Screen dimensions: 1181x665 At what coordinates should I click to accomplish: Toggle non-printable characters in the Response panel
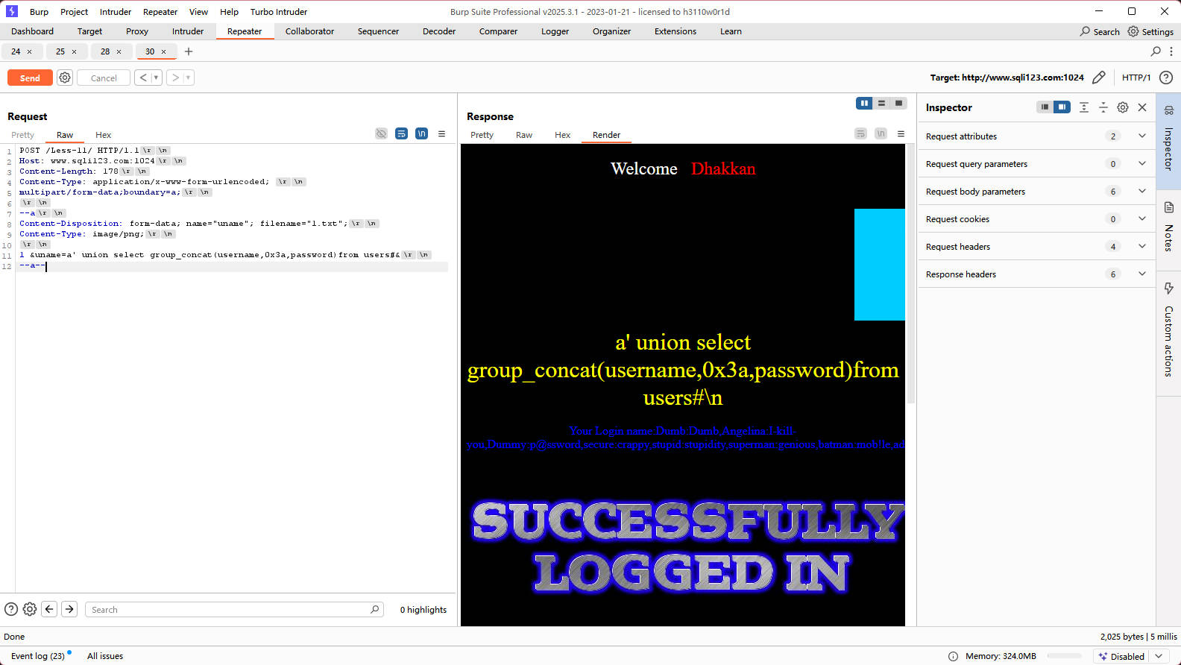point(881,133)
